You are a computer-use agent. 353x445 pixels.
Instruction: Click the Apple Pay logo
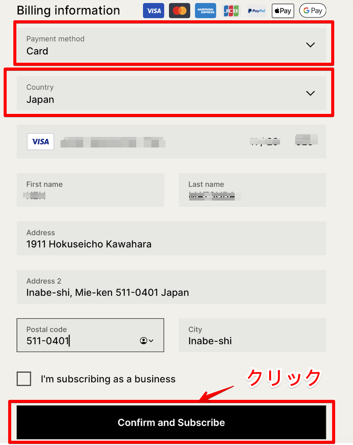283,11
